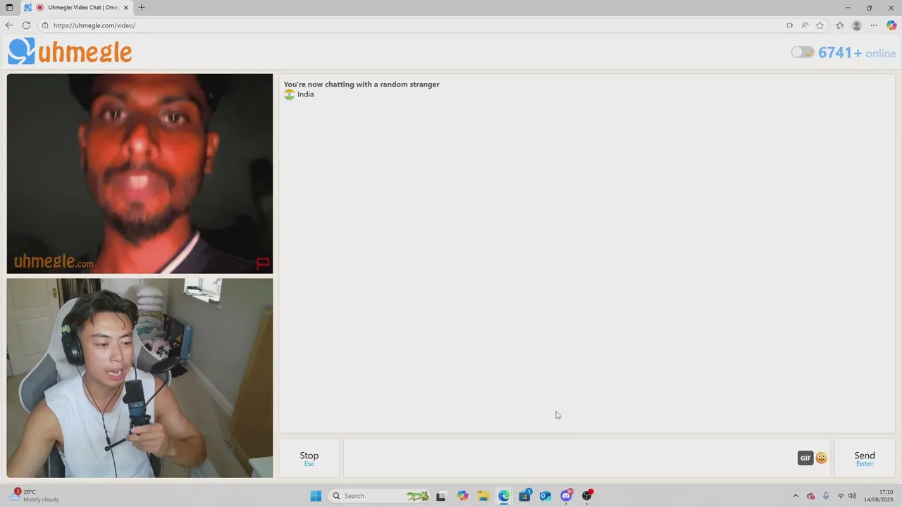Open Task View in taskbar

[x=441, y=496]
